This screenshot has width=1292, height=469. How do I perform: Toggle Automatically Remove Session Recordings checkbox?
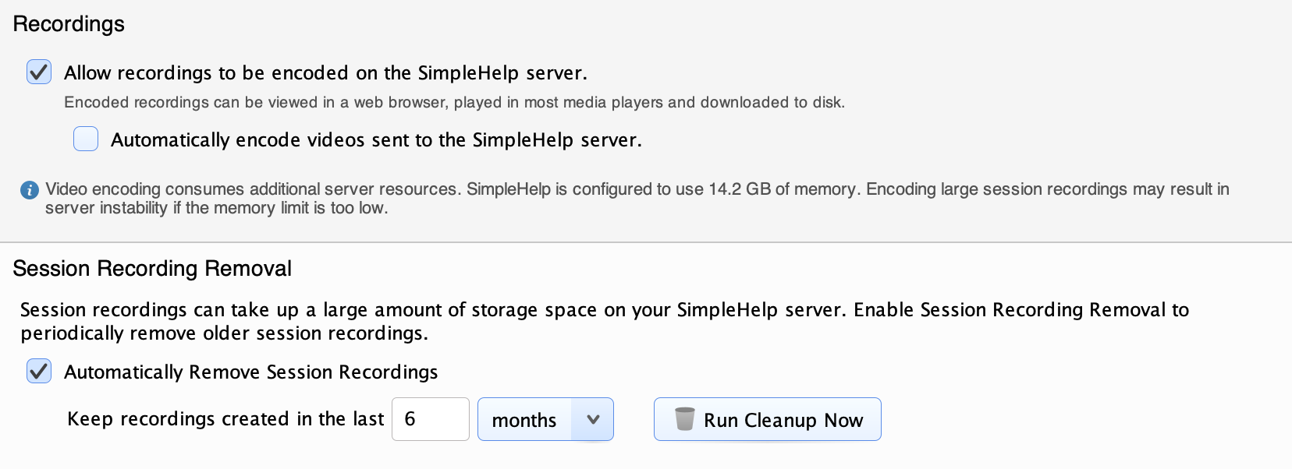click(x=39, y=371)
